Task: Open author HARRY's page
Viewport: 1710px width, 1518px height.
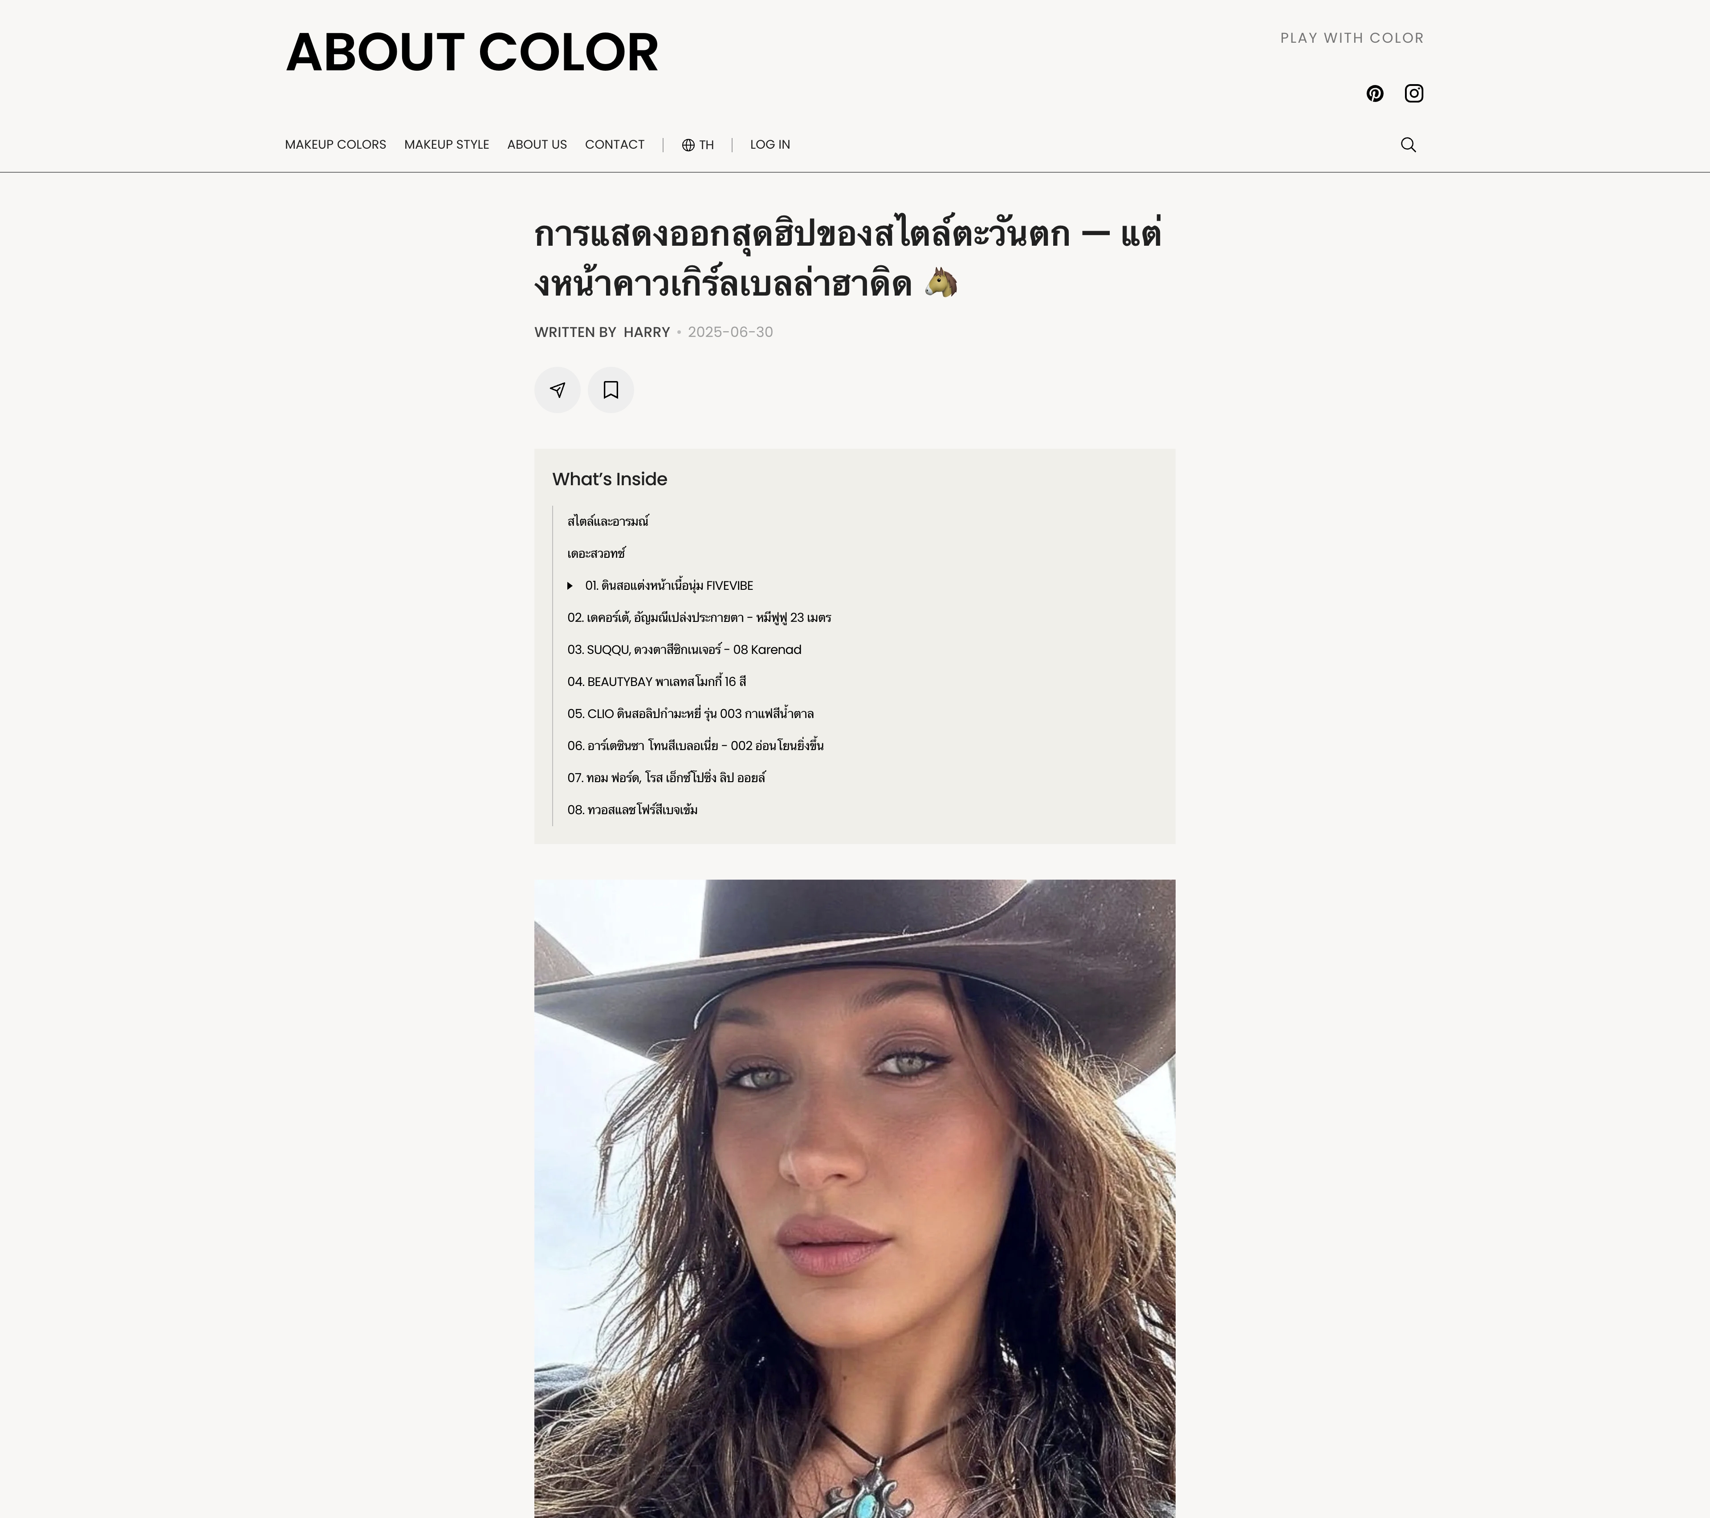Action: click(x=647, y=332)
